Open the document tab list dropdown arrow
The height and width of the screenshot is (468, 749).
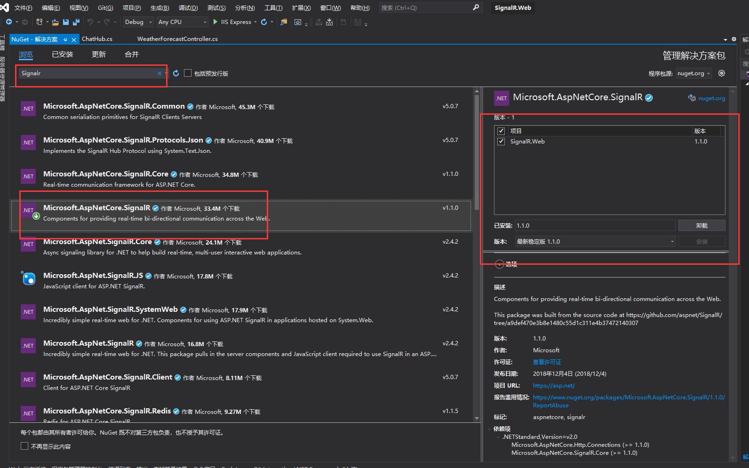(725, 40)
